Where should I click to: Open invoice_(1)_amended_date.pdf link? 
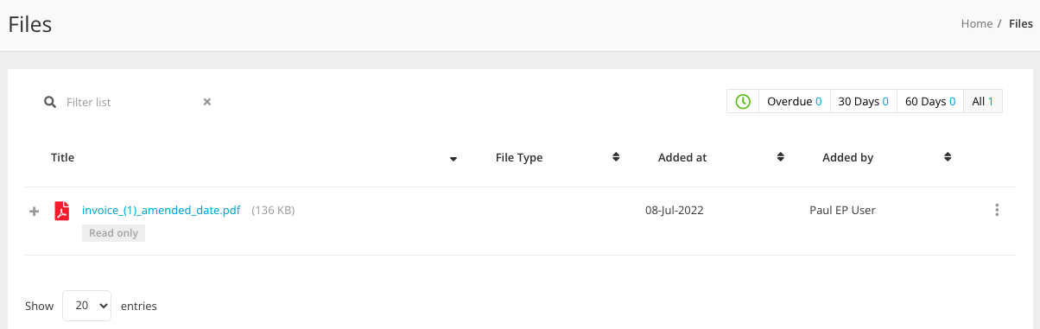161,210
